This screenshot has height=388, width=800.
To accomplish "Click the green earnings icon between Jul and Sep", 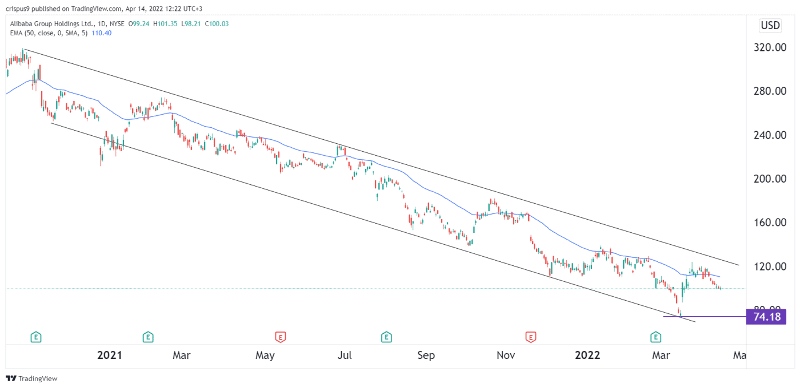I will coord(386,337).
